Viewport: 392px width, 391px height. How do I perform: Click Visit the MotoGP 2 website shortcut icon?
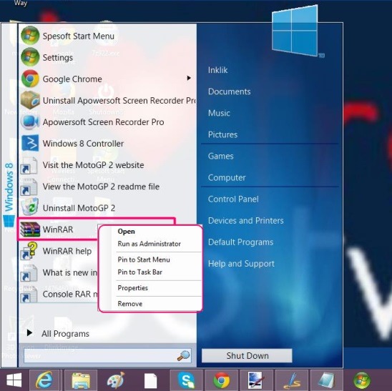click(x=29, y=165)
